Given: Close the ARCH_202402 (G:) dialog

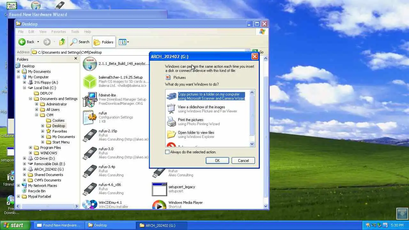Looking at the screenshot, I should [255, 57].
